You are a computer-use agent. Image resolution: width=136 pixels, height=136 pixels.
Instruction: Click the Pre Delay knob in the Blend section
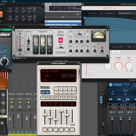coord(95,51)
